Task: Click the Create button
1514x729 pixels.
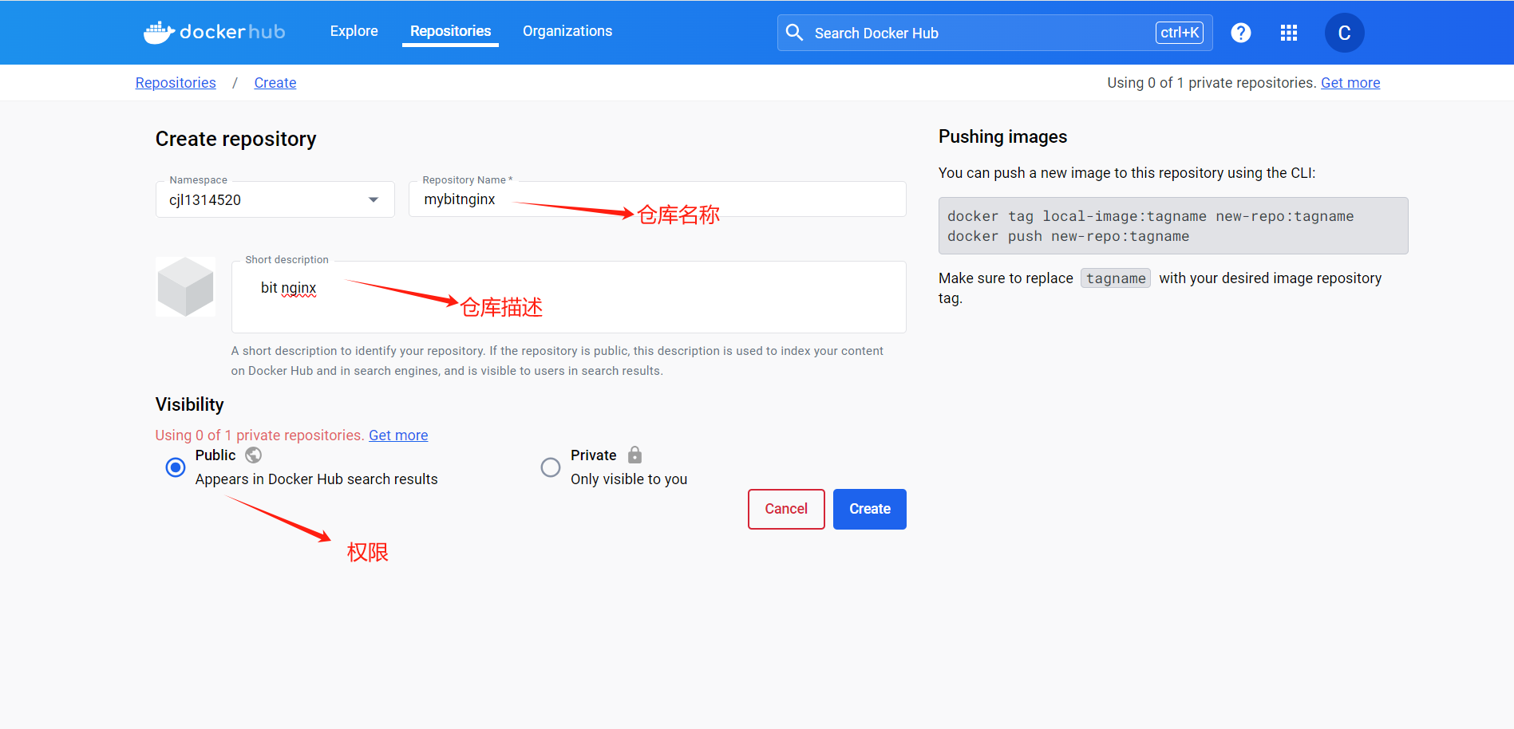Action: pos(870,509)
